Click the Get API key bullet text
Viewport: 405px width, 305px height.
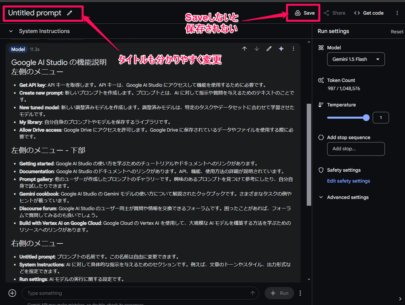[x=143, y=85]
